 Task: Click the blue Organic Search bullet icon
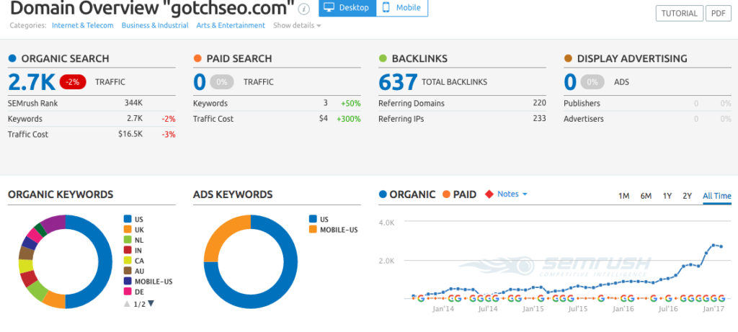12,59
